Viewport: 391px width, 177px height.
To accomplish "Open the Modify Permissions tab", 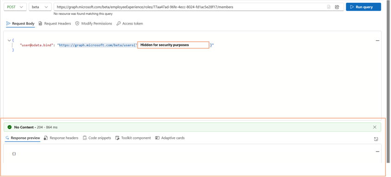I will pyautogui.click(x=94, y=24).
